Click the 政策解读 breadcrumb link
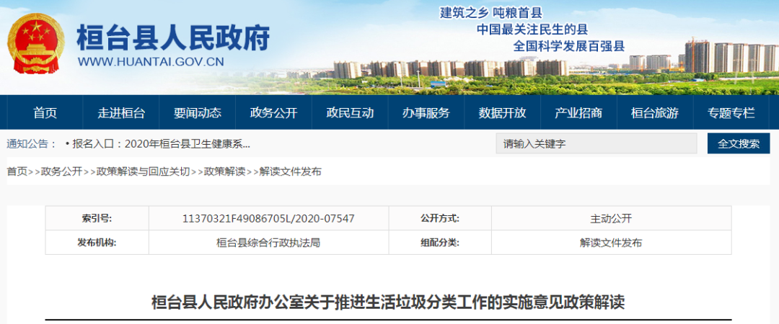The image size is (779, 324). 224,171
